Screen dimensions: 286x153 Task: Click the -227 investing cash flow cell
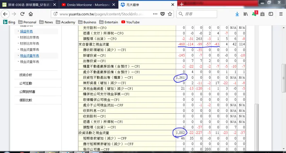tap(199, 133)
